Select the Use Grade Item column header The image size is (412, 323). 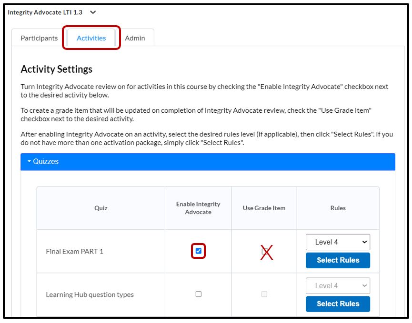(264, 208)
